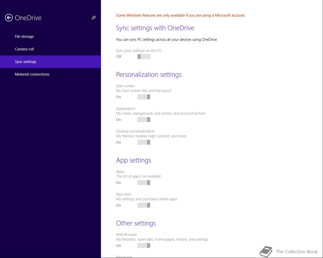323x258 pixels.
Task: Toggle the Web Browser sync switch
Action: click(x=144, y=246)
